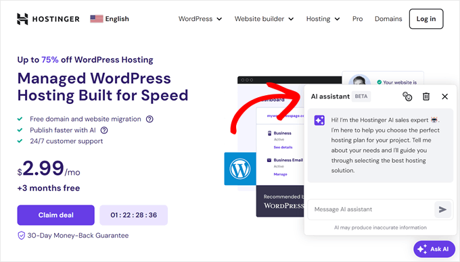Viewport: 460px width, 262px height.
Task: Click the US flag icon
Action: (97, 19)
